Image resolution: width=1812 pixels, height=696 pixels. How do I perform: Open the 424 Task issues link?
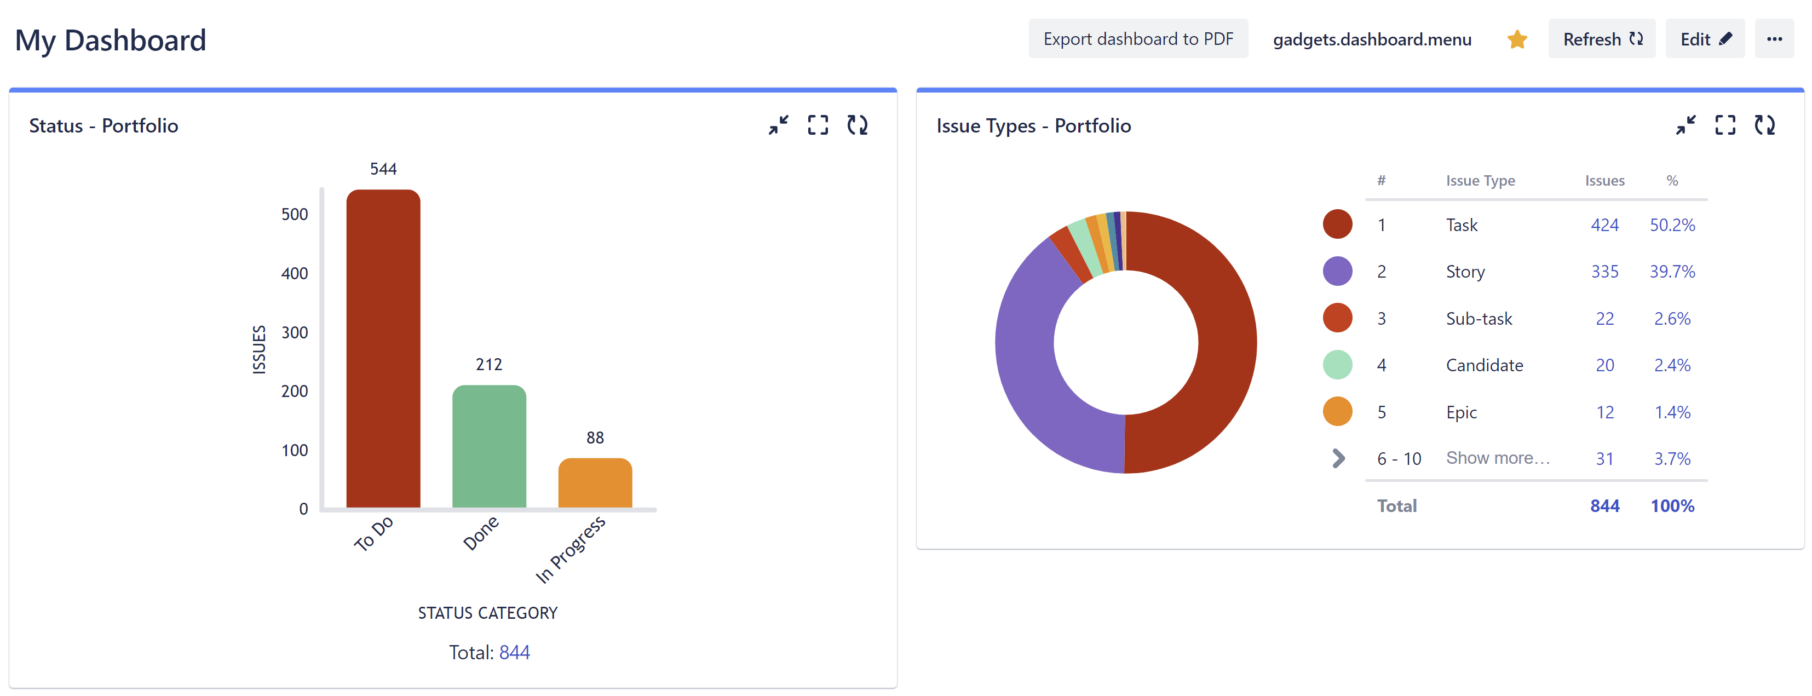point(1604,225)
